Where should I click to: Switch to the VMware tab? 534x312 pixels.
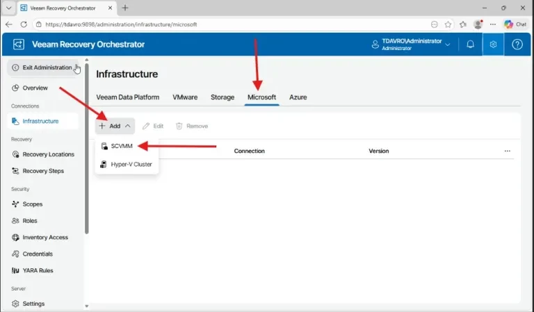click(185, 97)
